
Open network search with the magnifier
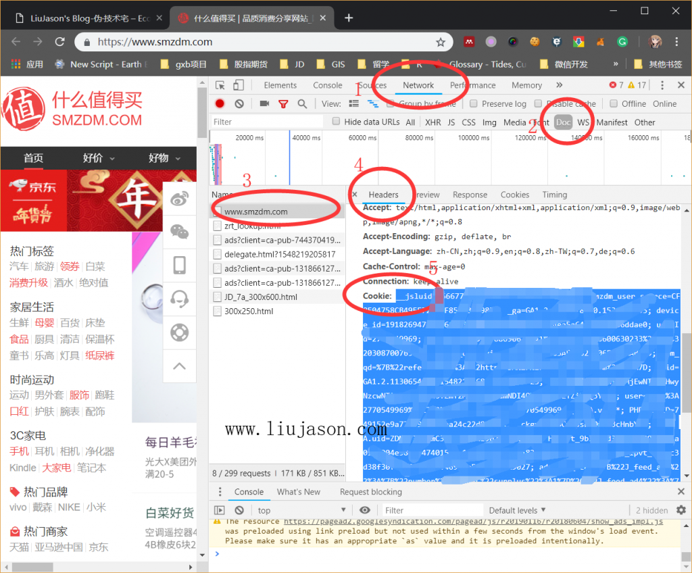[x=302, y=104]
